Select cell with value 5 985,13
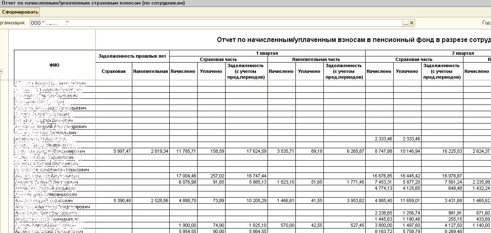The width and height of the screenshot is (491, 233). (247, 182)
